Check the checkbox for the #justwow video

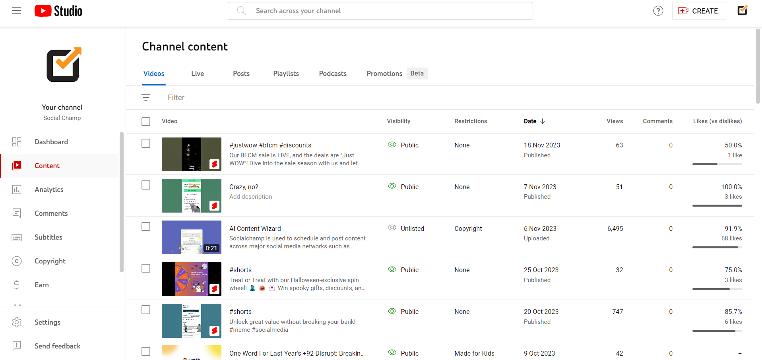tap(146, 143)
